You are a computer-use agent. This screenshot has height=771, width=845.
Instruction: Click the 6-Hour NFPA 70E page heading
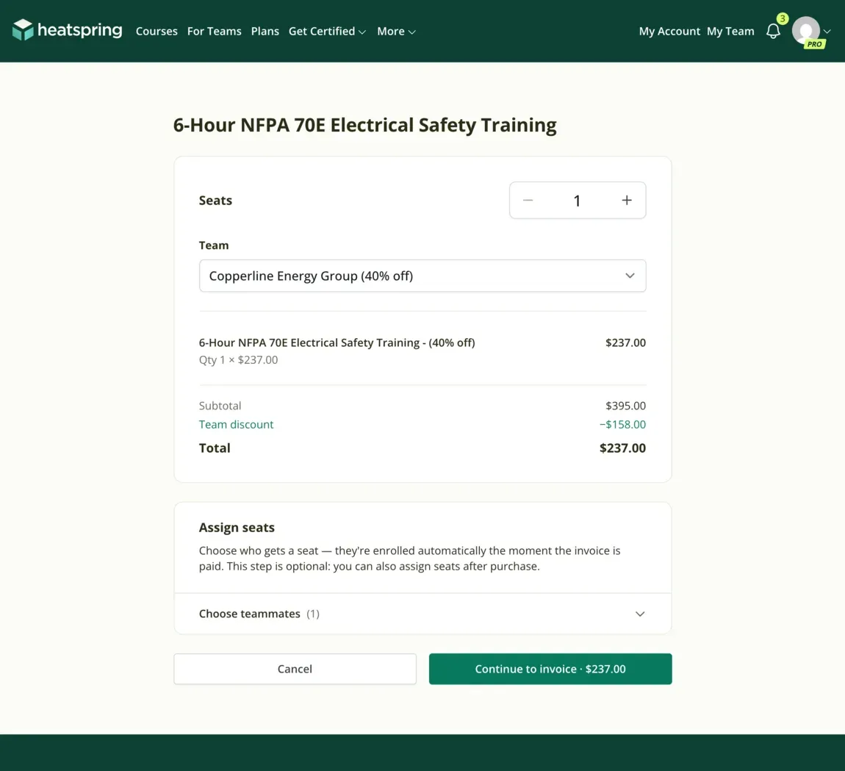364,125
